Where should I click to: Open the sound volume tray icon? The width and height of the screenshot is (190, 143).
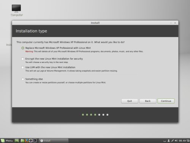coord(176,141)
